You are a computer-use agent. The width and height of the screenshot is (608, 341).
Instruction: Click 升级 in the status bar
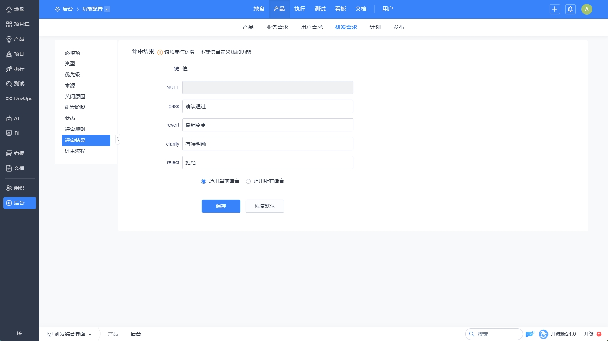tap(589, 334)
